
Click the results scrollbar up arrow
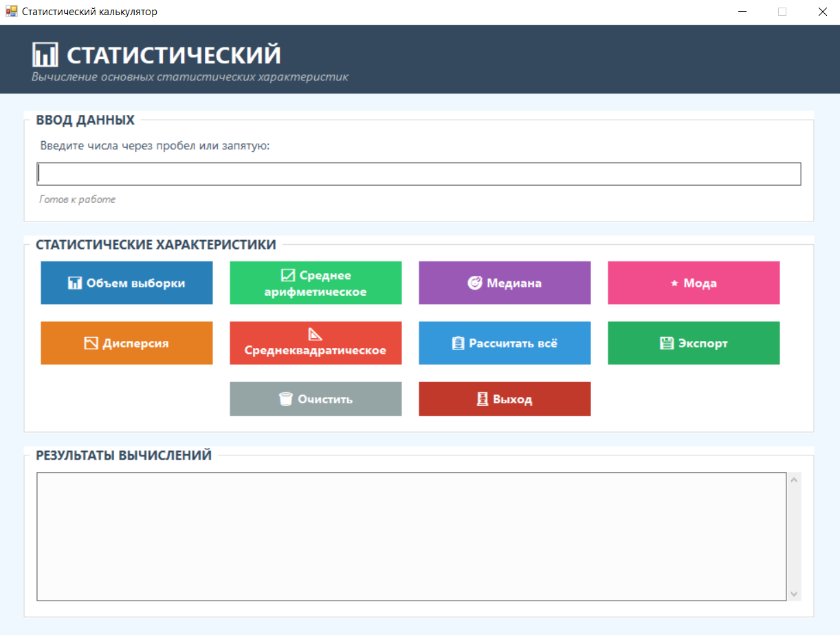click(x=795, y=480)
